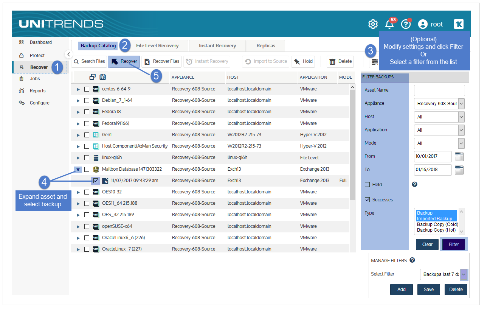Apply settings with the Filter button
This screenshot has height=313, width=490.
click(x=454, y=244)
